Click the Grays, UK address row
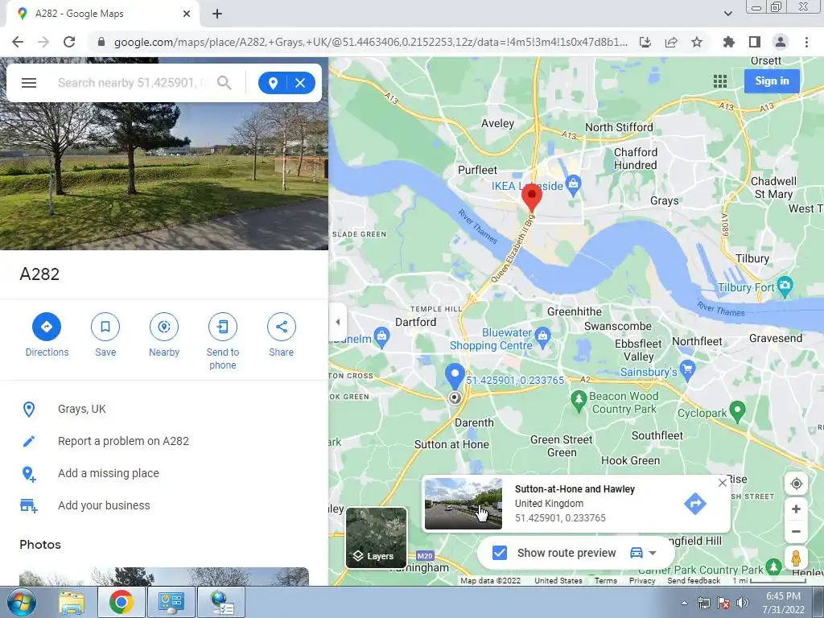824x618 pixels. (x=164, y=409)
